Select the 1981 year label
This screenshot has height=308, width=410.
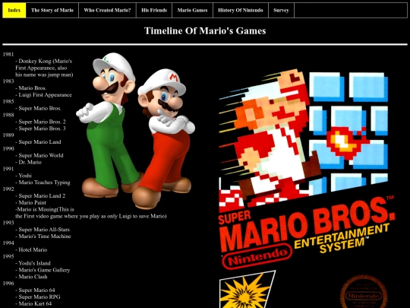(8, 54)
